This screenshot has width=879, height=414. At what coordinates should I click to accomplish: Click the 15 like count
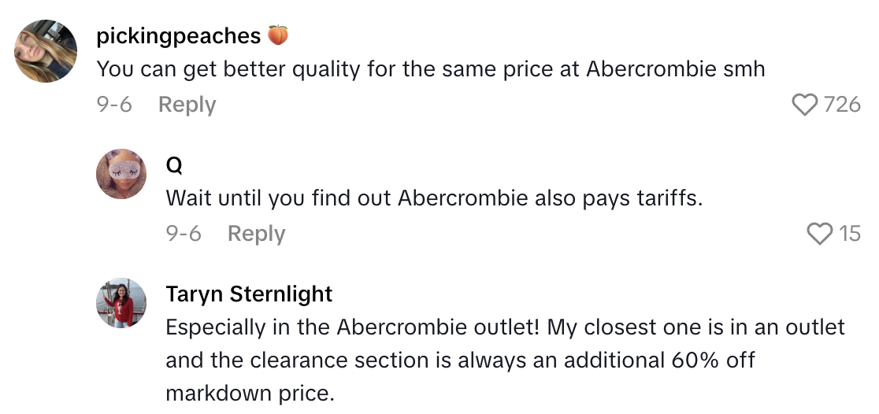tap(849, 234)
